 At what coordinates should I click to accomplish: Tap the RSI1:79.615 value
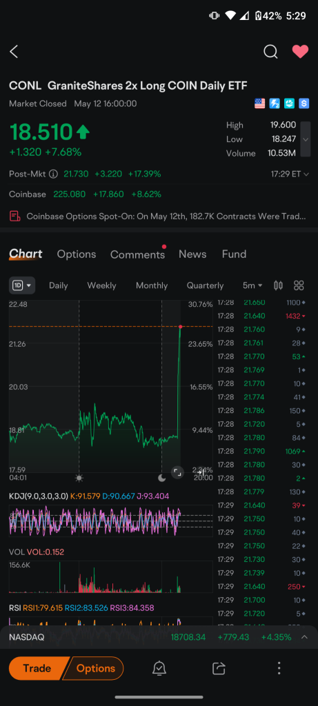(x=43, y=608)
